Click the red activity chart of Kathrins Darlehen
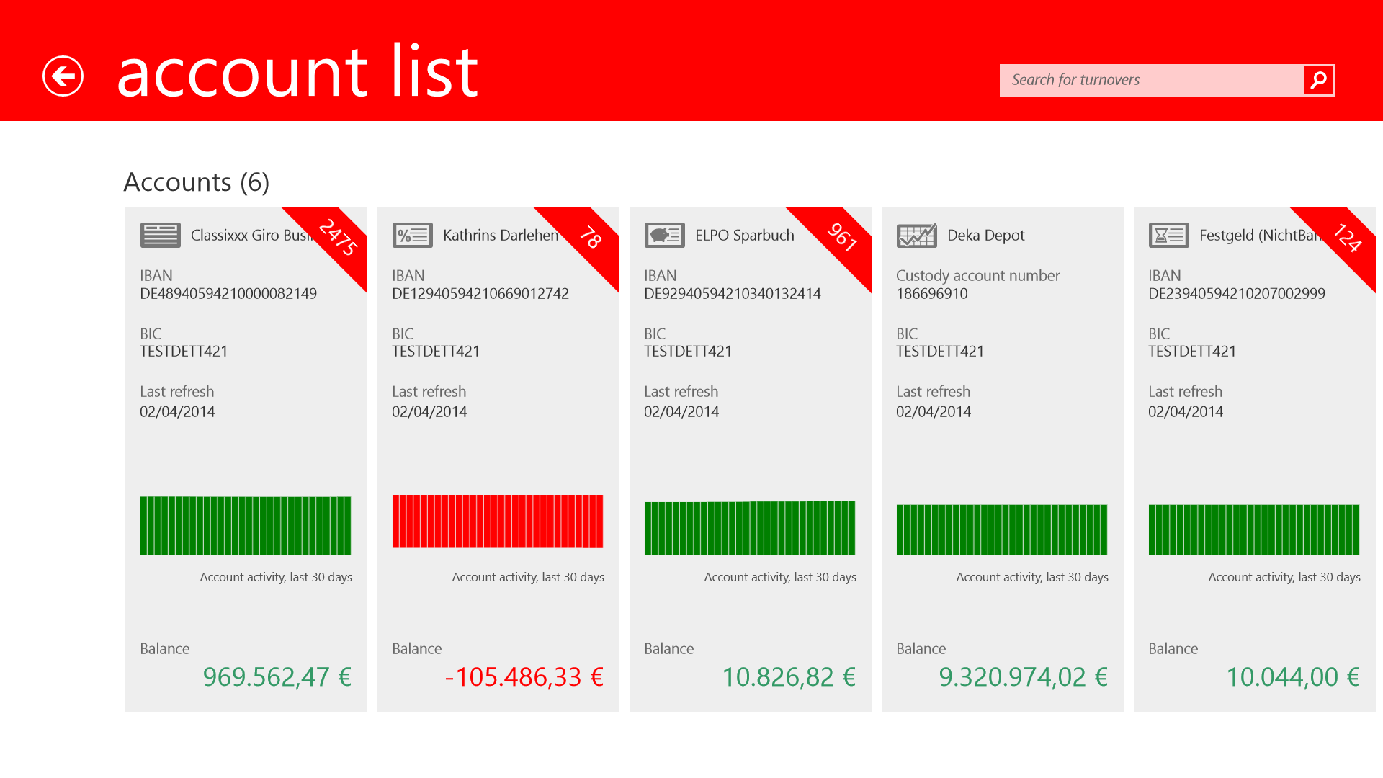1383x778 pixels. coord(498,522)
